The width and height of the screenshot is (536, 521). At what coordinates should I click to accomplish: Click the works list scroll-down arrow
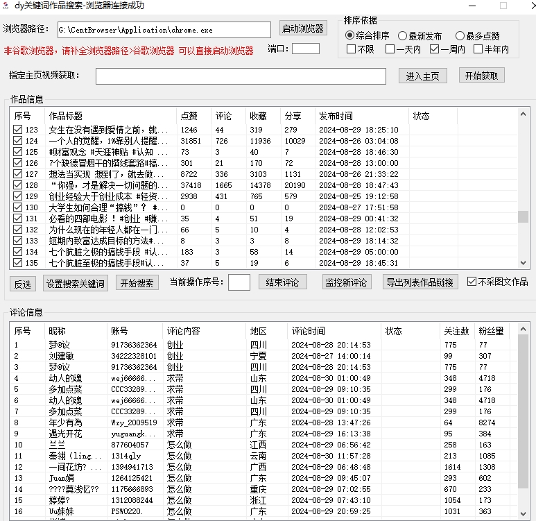pos(524,263)
